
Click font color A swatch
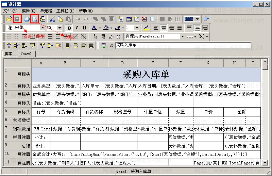click(x=94, y=28)
